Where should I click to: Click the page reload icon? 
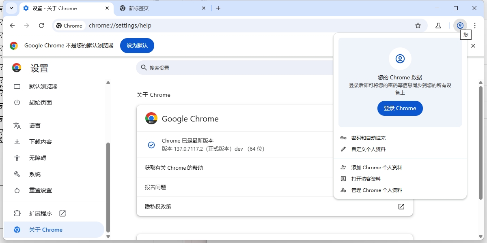pos(42,25)
